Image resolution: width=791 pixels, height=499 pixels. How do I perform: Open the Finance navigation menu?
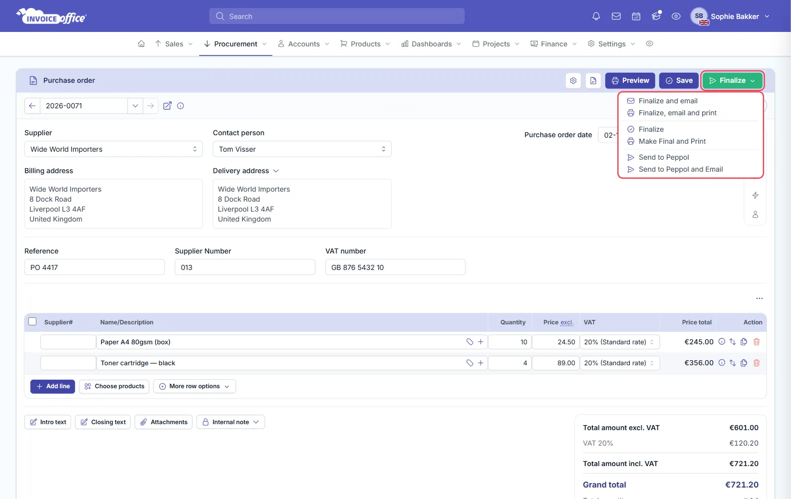pos(554,44)
